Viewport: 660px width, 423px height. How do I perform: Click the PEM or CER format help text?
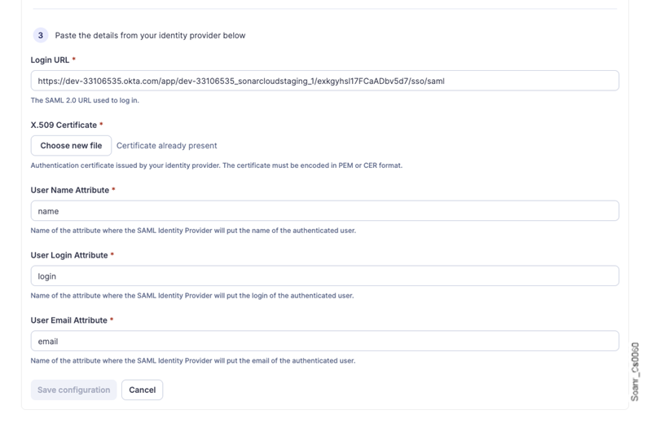216,165
